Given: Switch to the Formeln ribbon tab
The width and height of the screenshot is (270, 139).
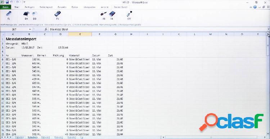Looking at the screenshot, I should (x=62, y=7).
